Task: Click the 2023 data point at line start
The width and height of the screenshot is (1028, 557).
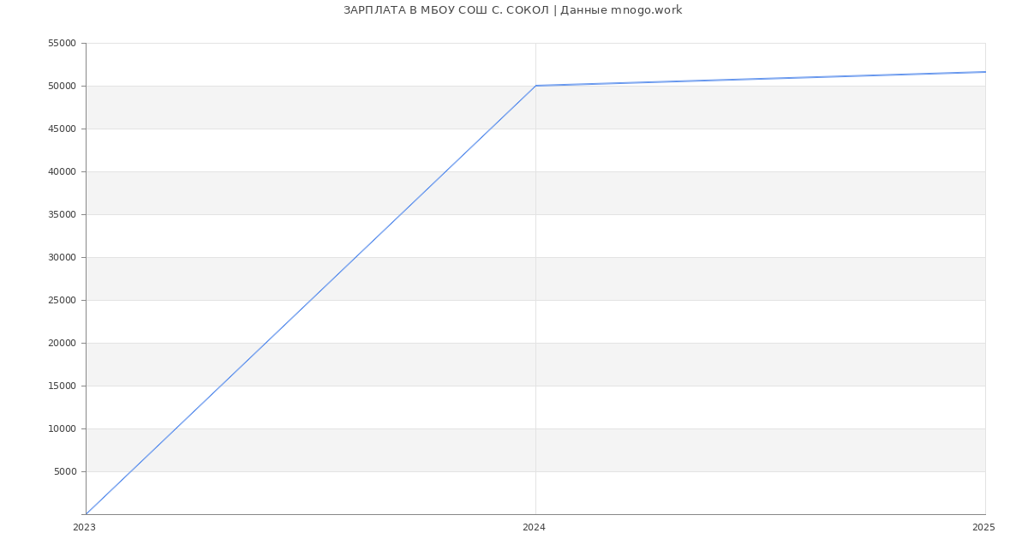Action: coord(86,514)
